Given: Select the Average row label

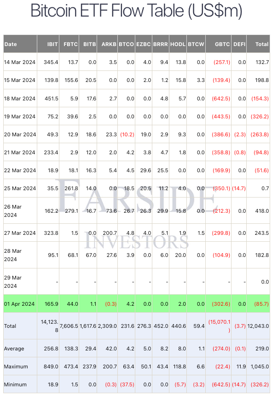Looking at the screenshot, I should [14, 349].
